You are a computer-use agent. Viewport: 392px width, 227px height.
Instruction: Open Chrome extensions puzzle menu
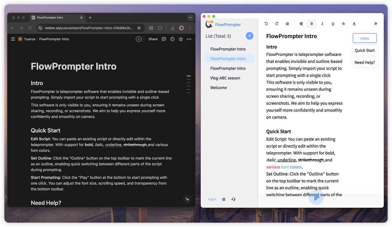click(160, 28)
